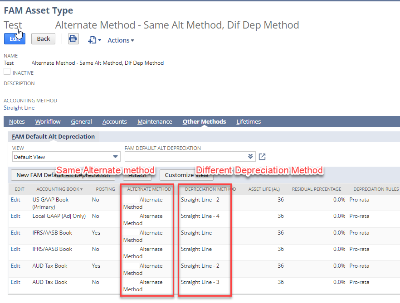Click the Customize View button
Screen dimensions: 400x303
(186, 175)
